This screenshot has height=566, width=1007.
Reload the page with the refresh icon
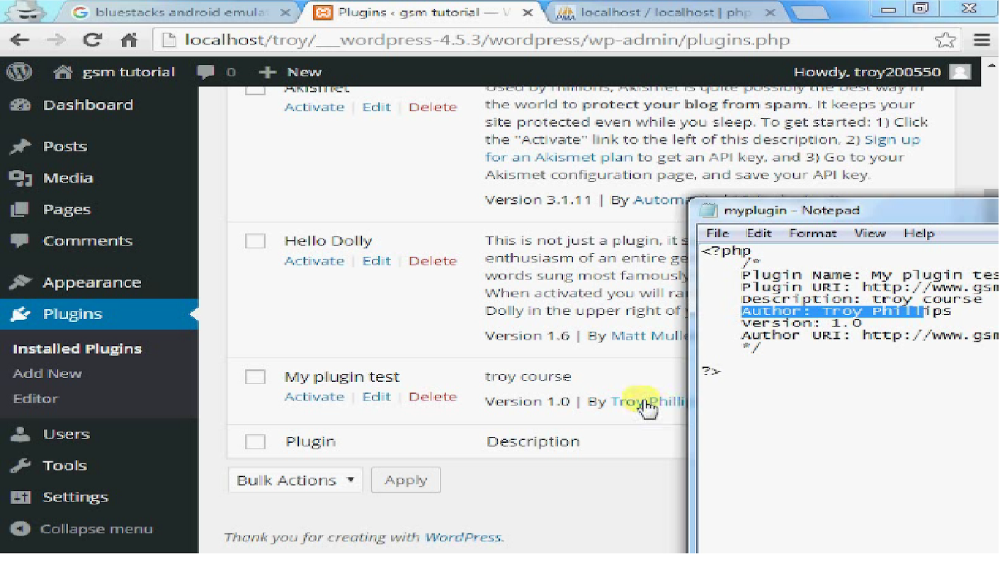[92, 40]
